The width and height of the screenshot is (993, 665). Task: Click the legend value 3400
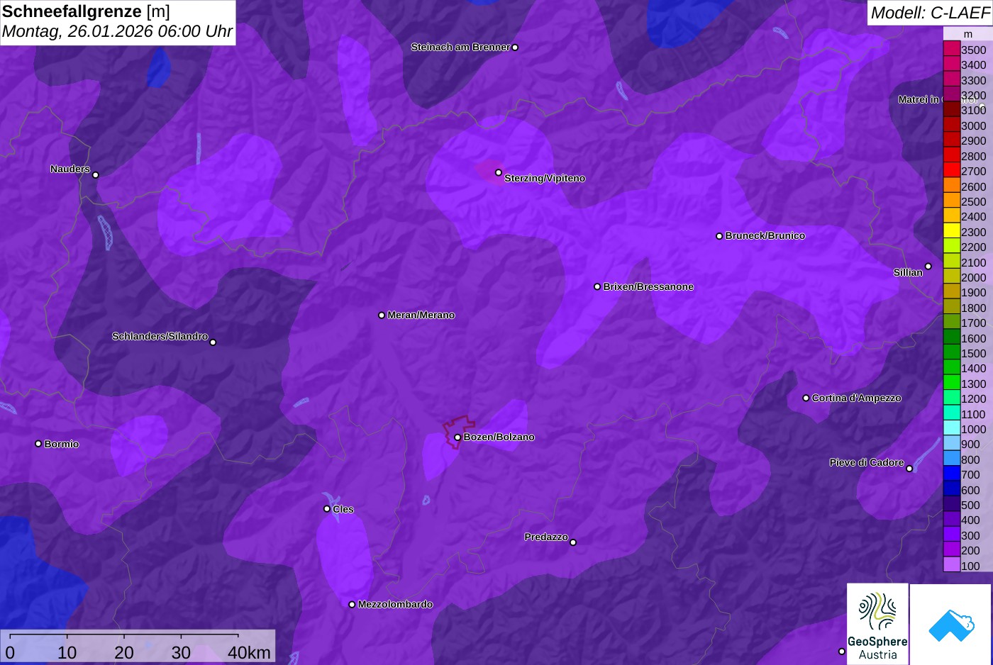click(973, 65)
